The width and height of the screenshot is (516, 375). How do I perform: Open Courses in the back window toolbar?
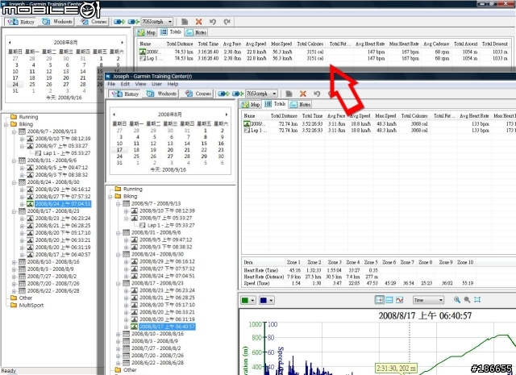(x=94, y=22)
